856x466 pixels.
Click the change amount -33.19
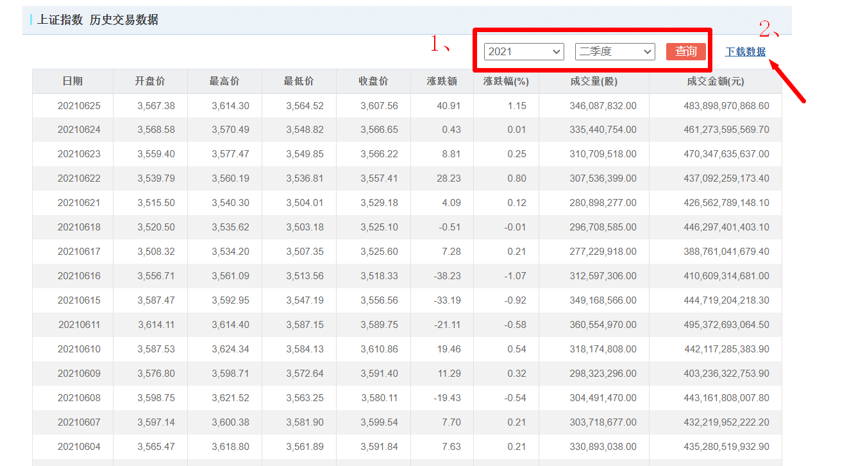point(448,301)
